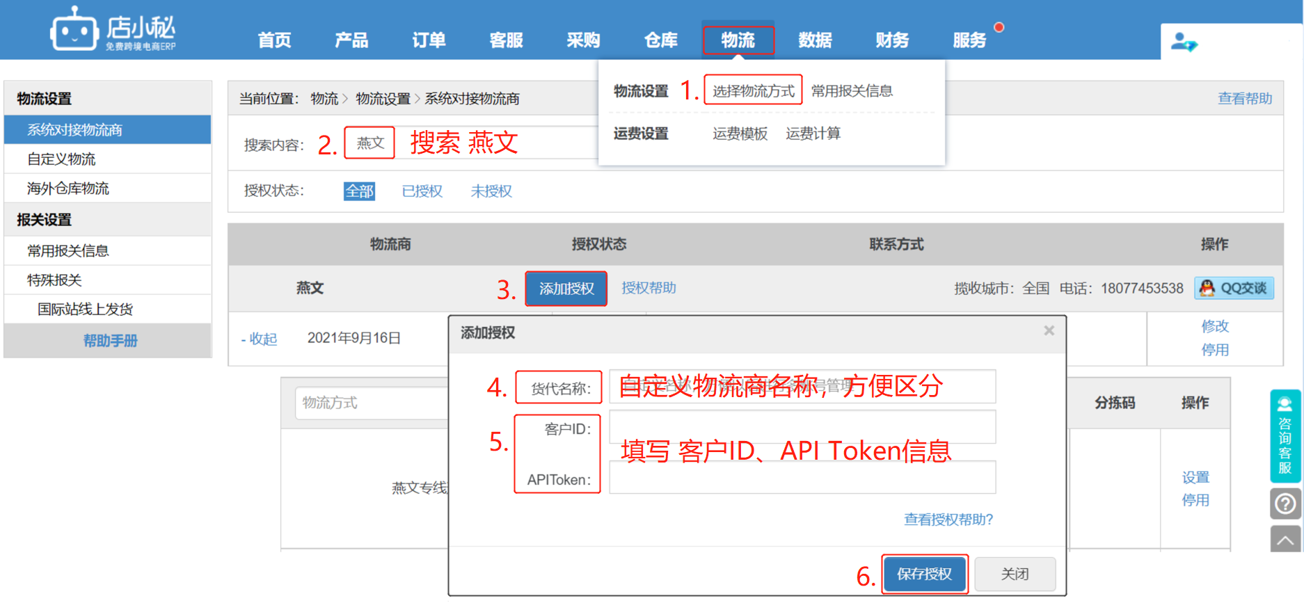Open 国际站线上发货 in the sidebar

(x=107, y=309)
